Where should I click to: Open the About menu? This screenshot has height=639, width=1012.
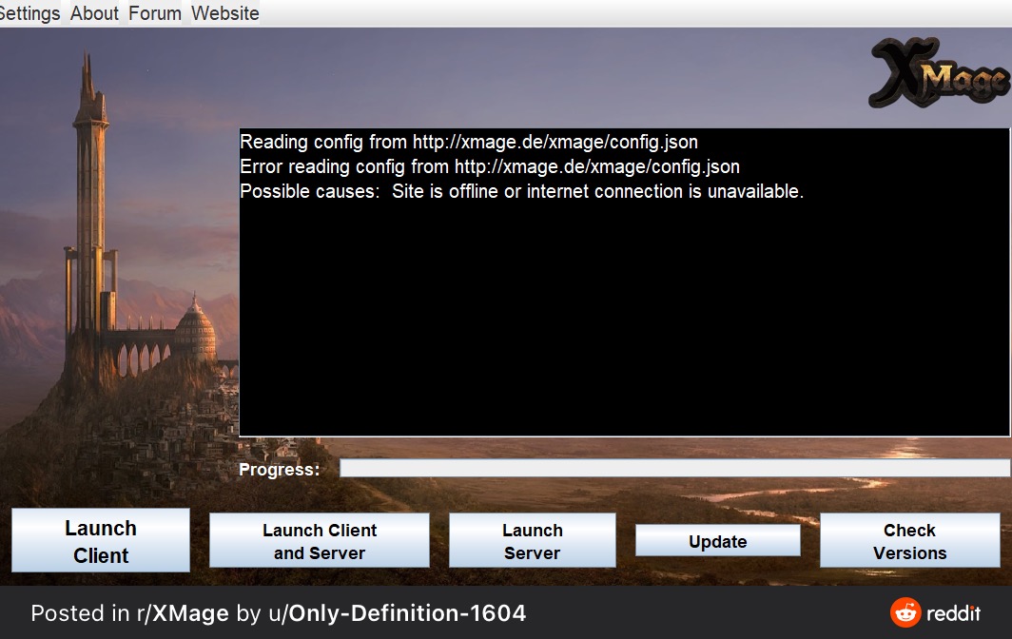(x=94, y=13)
